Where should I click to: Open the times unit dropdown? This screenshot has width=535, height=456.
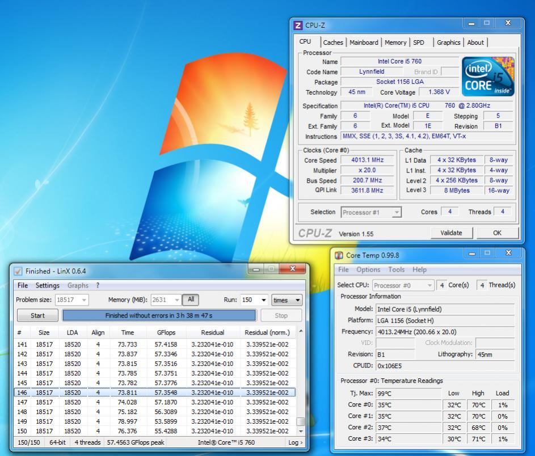tap(287, 300)
